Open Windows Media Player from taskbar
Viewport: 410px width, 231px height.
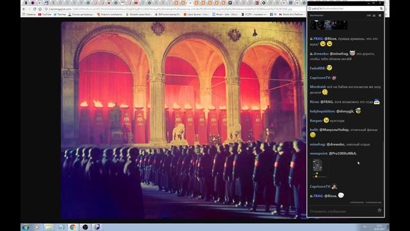37,227
